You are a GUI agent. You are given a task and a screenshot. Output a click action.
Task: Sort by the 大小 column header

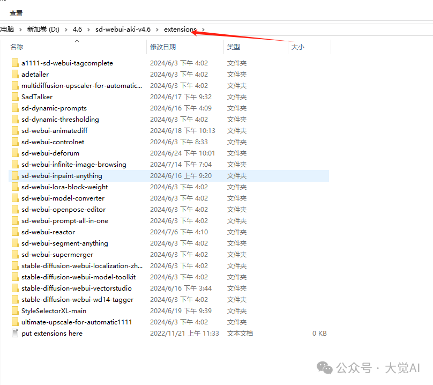298,47
